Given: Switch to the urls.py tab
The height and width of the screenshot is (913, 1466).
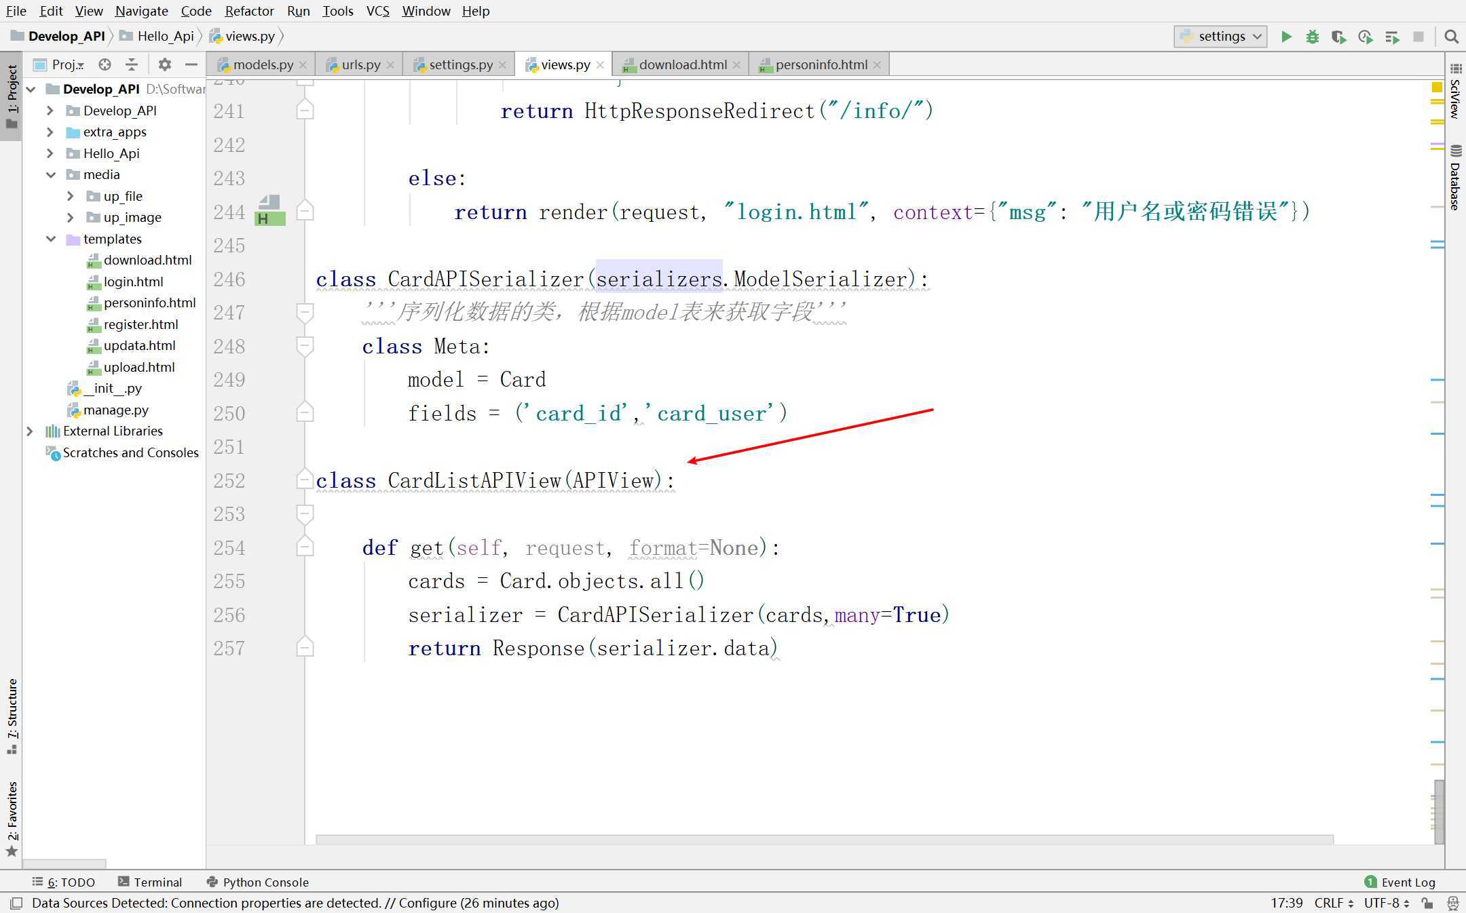Looking at the screenshot, I should click(x=360, y=64).
